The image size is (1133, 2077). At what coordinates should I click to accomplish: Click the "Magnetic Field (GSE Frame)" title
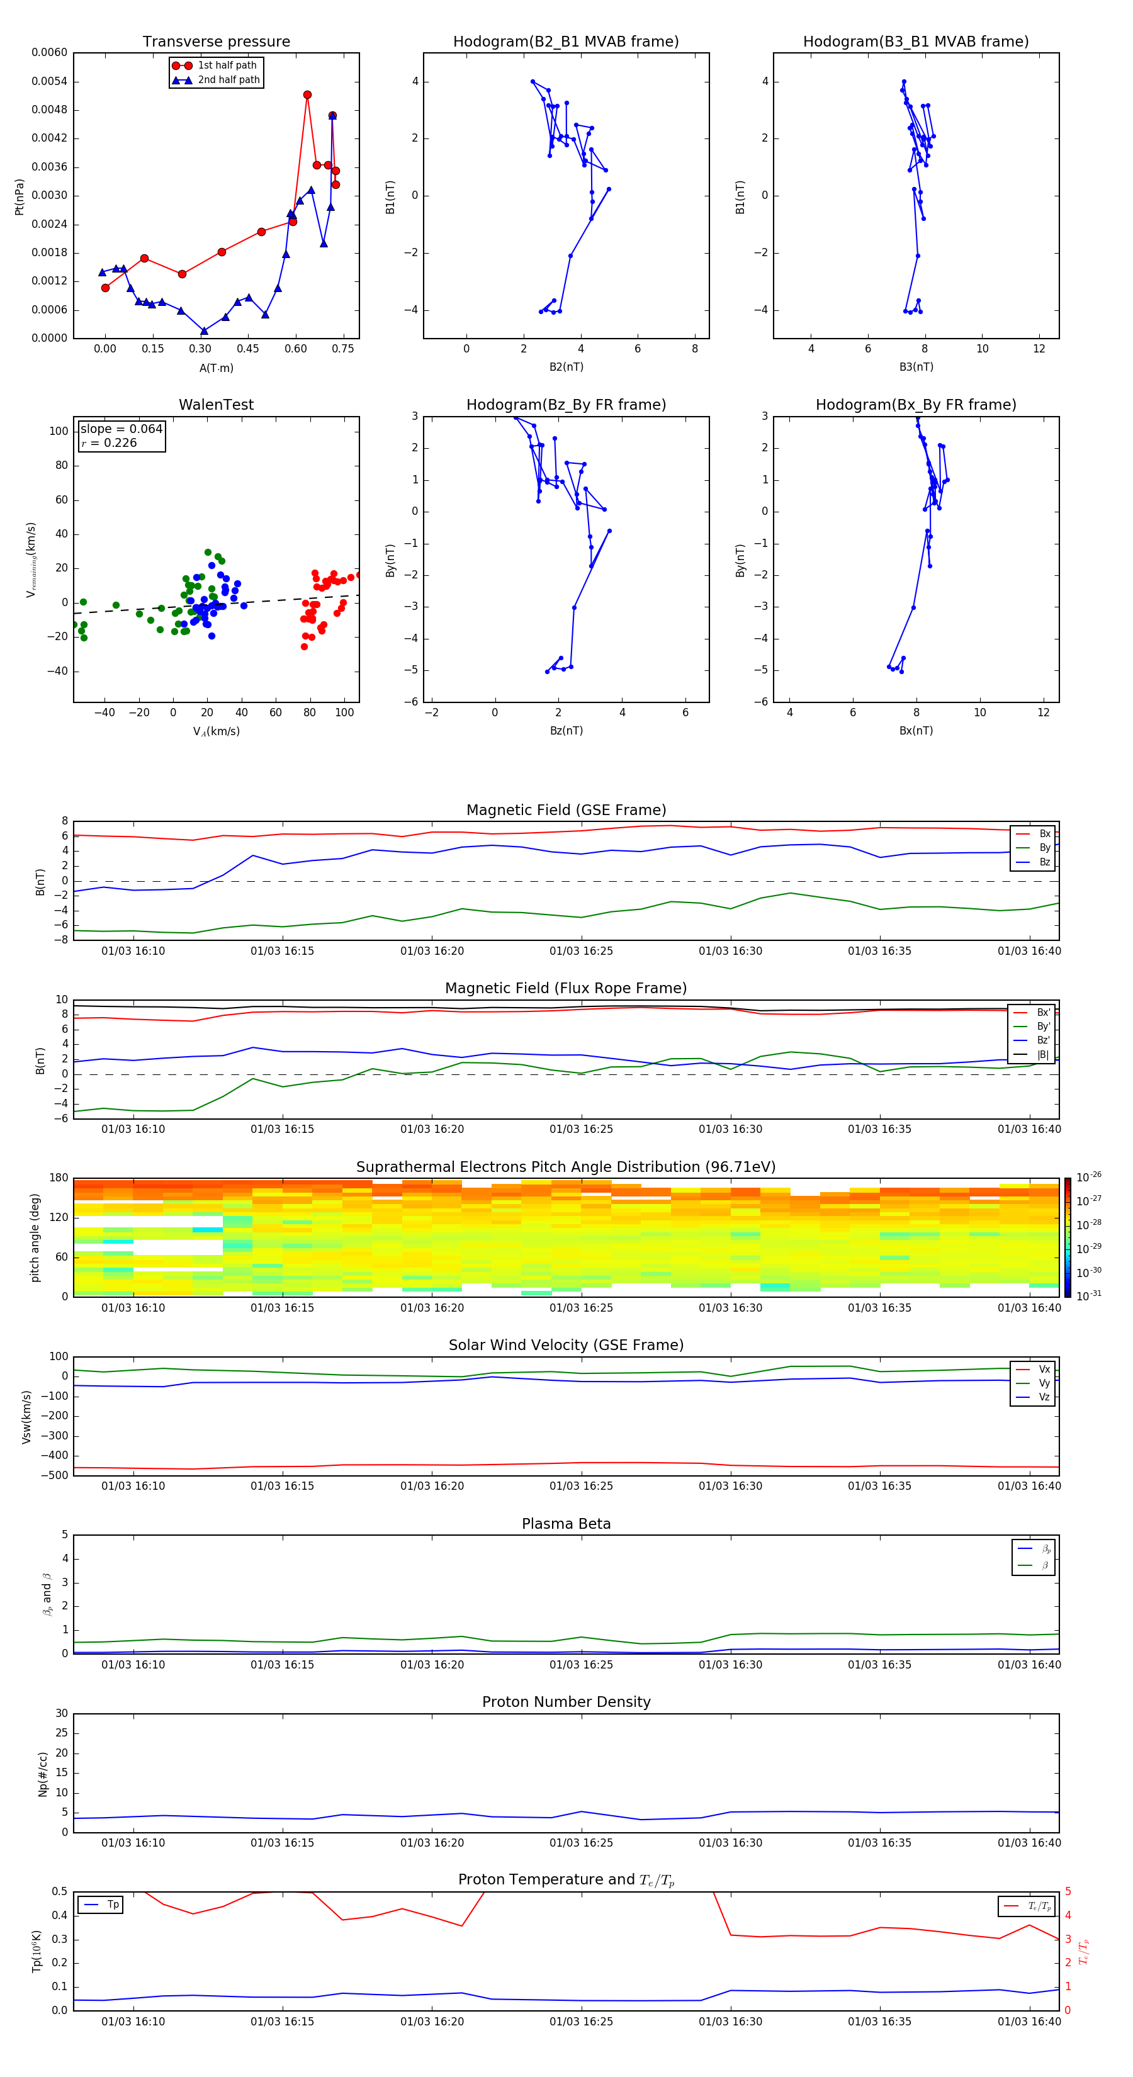566,810
